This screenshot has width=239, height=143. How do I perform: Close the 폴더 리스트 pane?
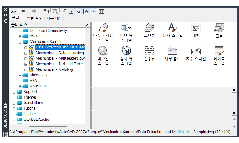[x=87, y=25]
